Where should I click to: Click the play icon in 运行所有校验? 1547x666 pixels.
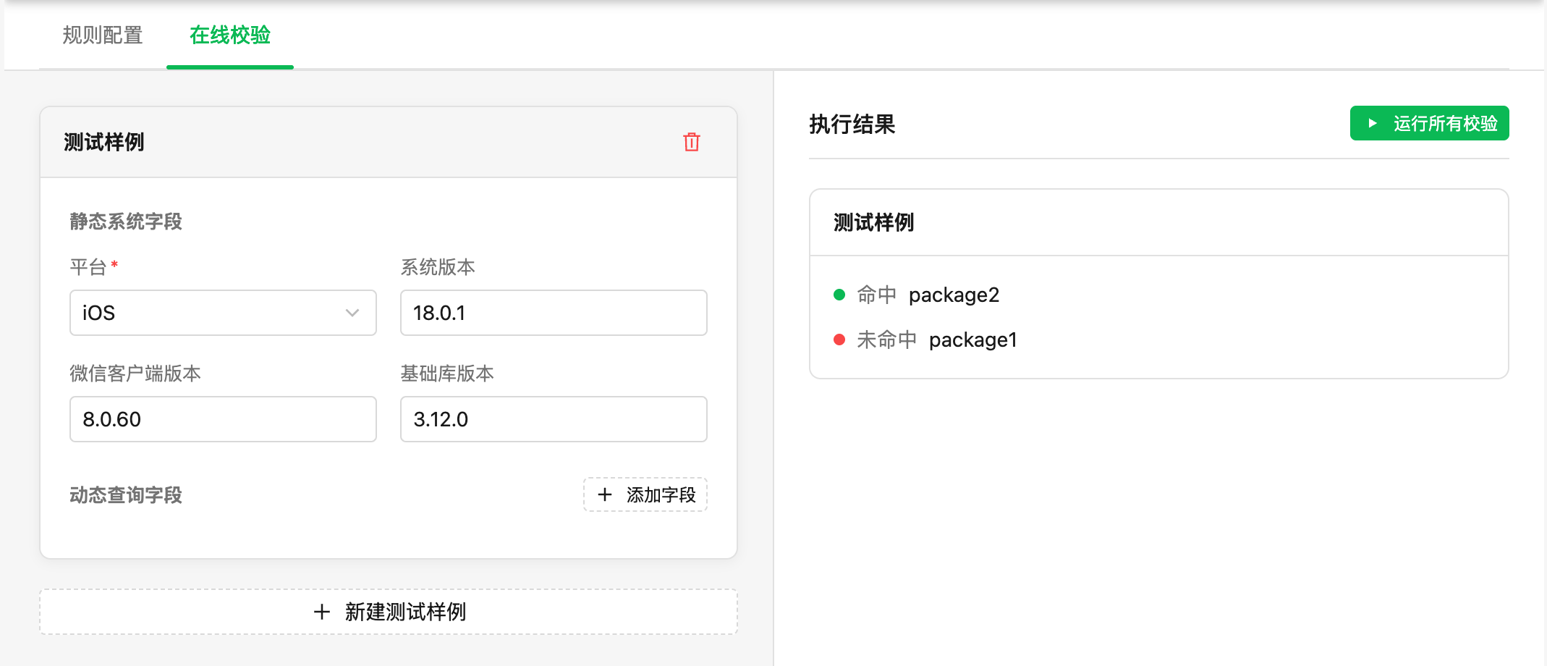[x=1372, y=123]
